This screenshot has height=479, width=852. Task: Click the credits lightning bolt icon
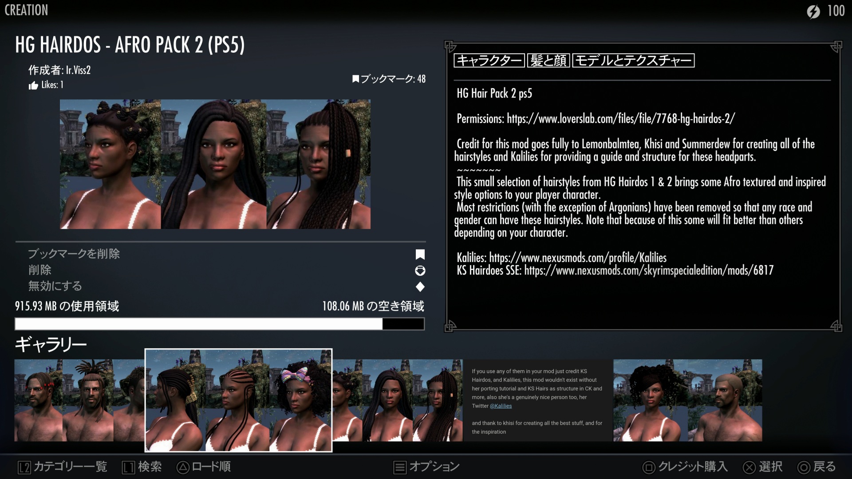pyautogui.click(x=813, y=11)
